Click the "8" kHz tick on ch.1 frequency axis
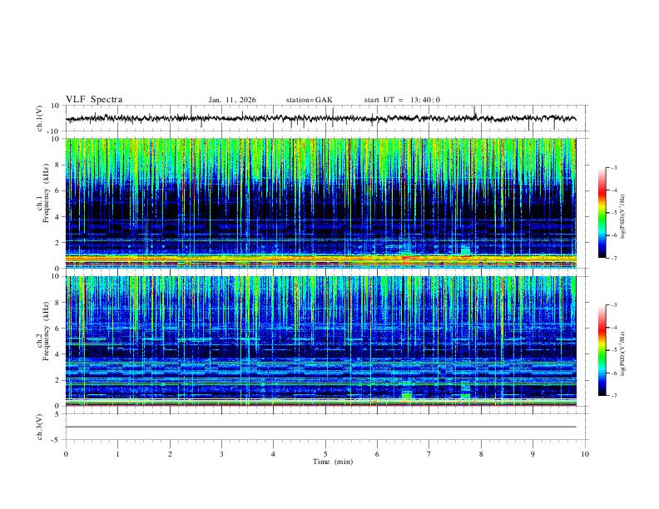 click(x=57, y=165)
